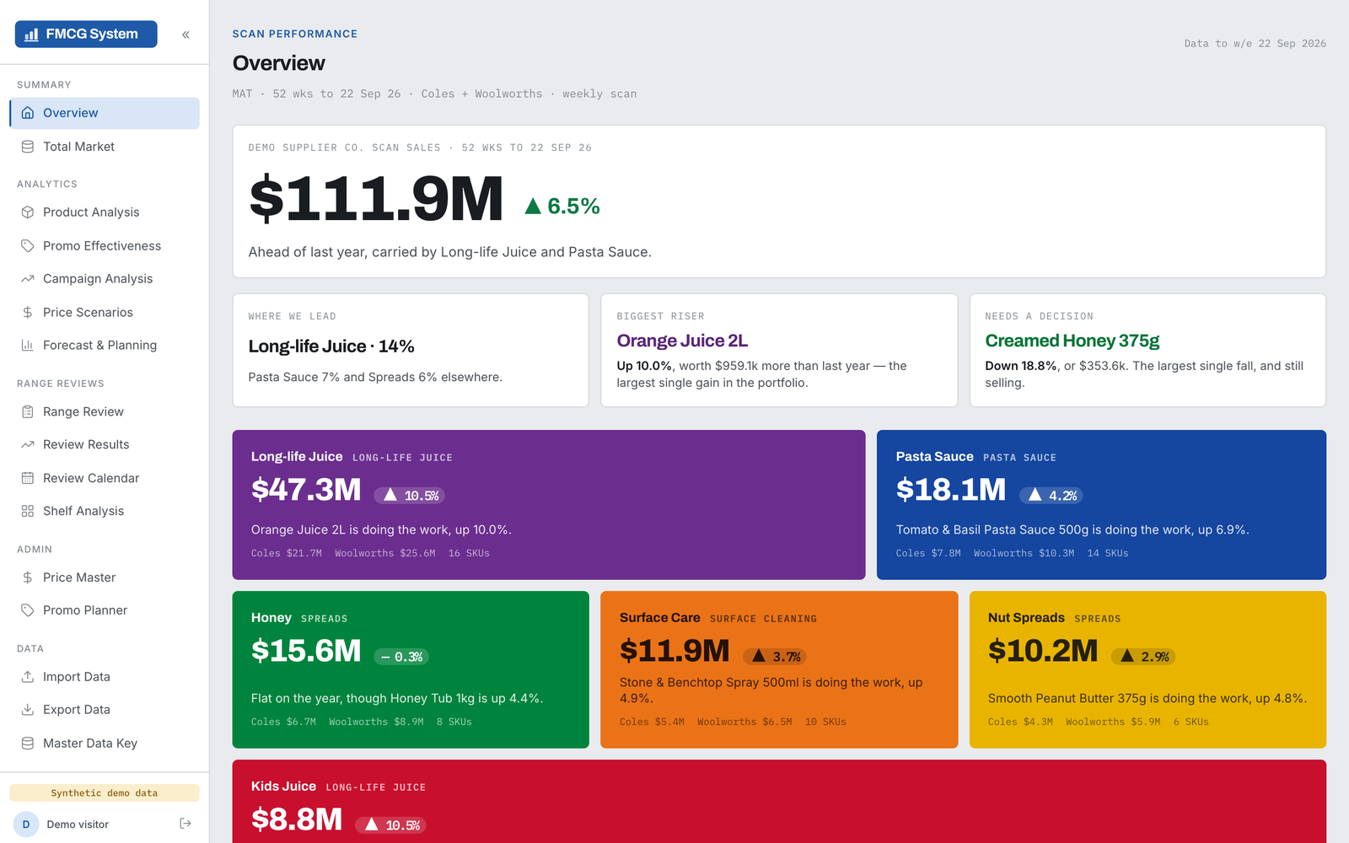Click the Export Data download icon
Viewport: 1349px width, 843px height.
click(28, 710)
